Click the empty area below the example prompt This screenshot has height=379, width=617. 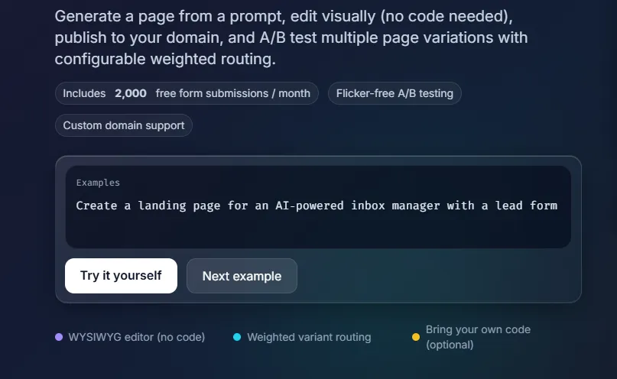(318, 232)
